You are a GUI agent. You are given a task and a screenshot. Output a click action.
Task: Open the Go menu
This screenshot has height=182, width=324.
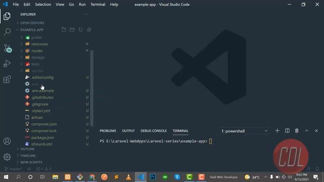[x=71, y=5]
